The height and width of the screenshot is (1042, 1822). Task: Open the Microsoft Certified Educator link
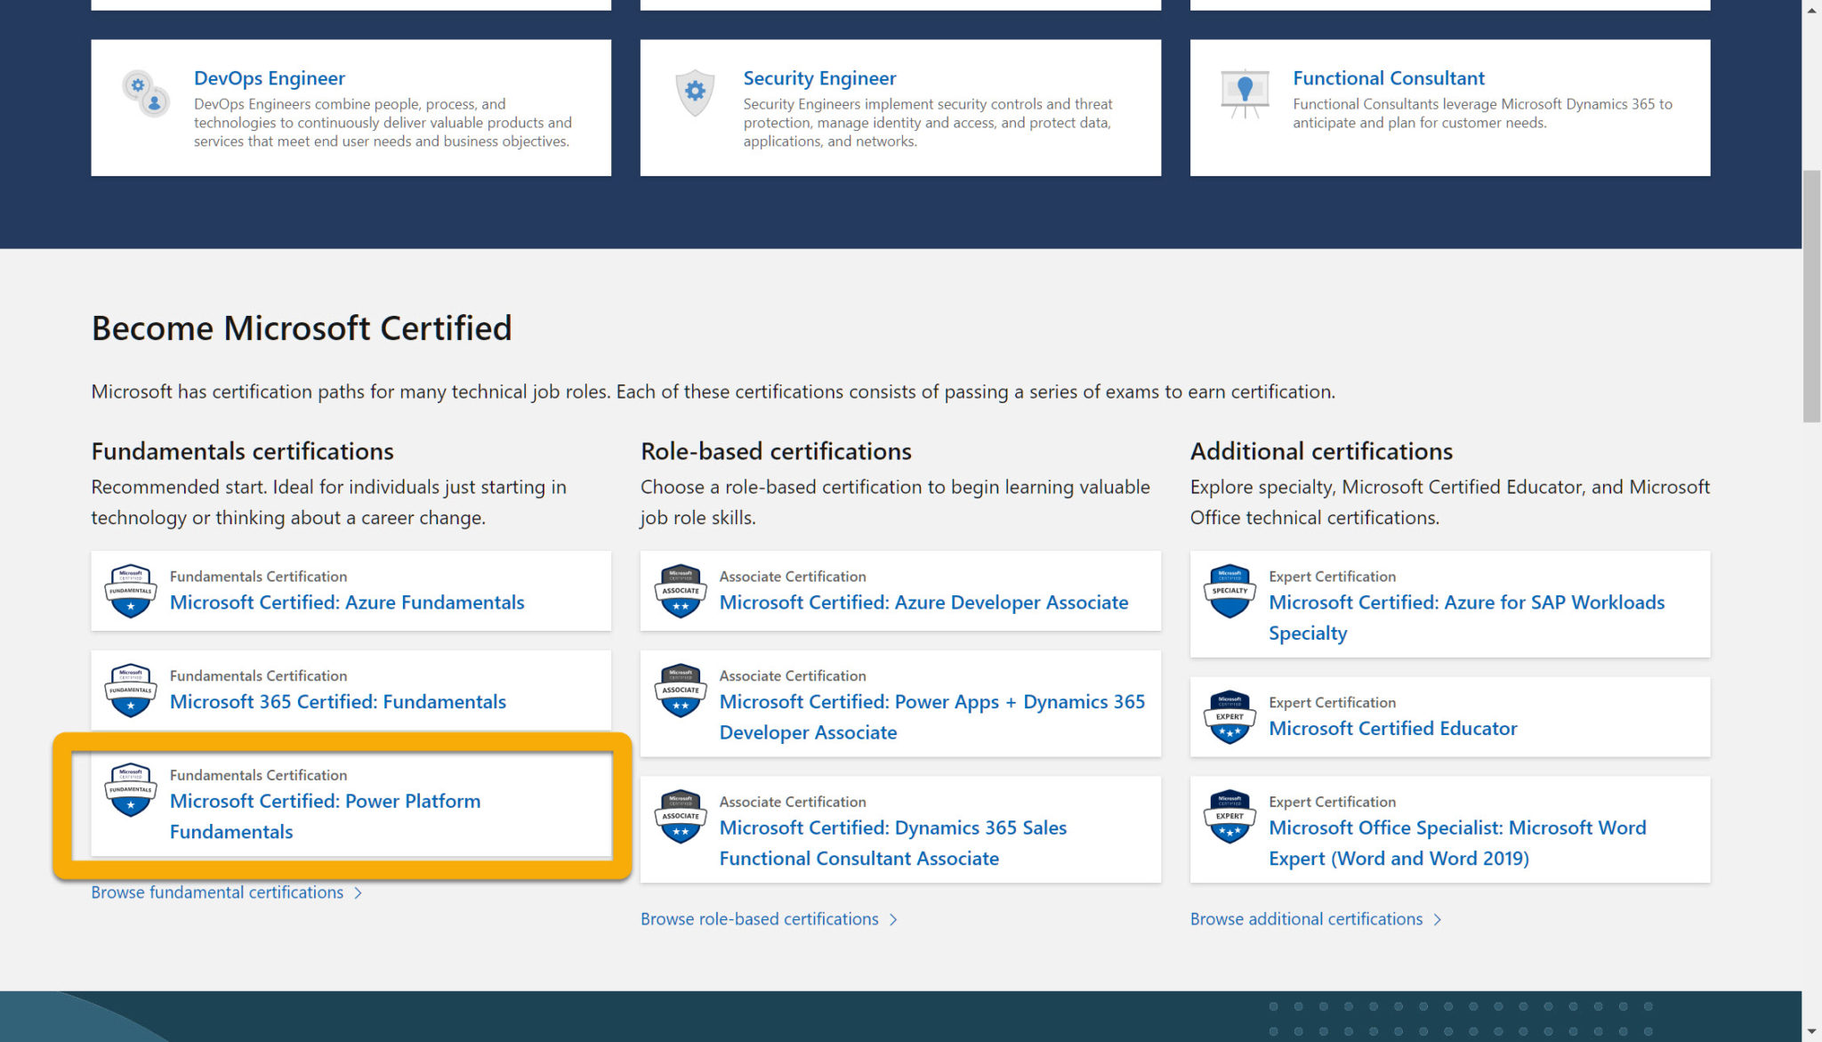pos(1392,729)
